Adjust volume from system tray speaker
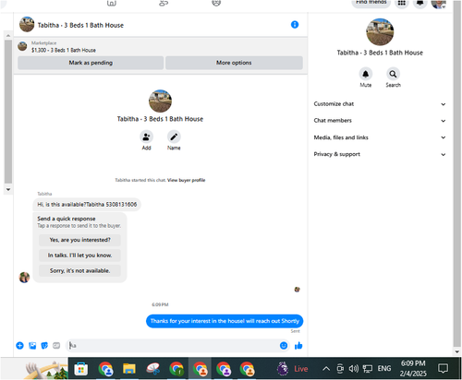This screenshot has width=462, height=380. (x=354, y=368)
